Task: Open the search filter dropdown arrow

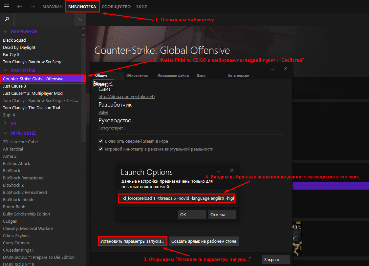Action: pos(80,20)
